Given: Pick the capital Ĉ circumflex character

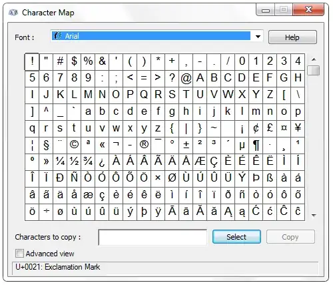Looking at the screenshot, I should point(284,212).
